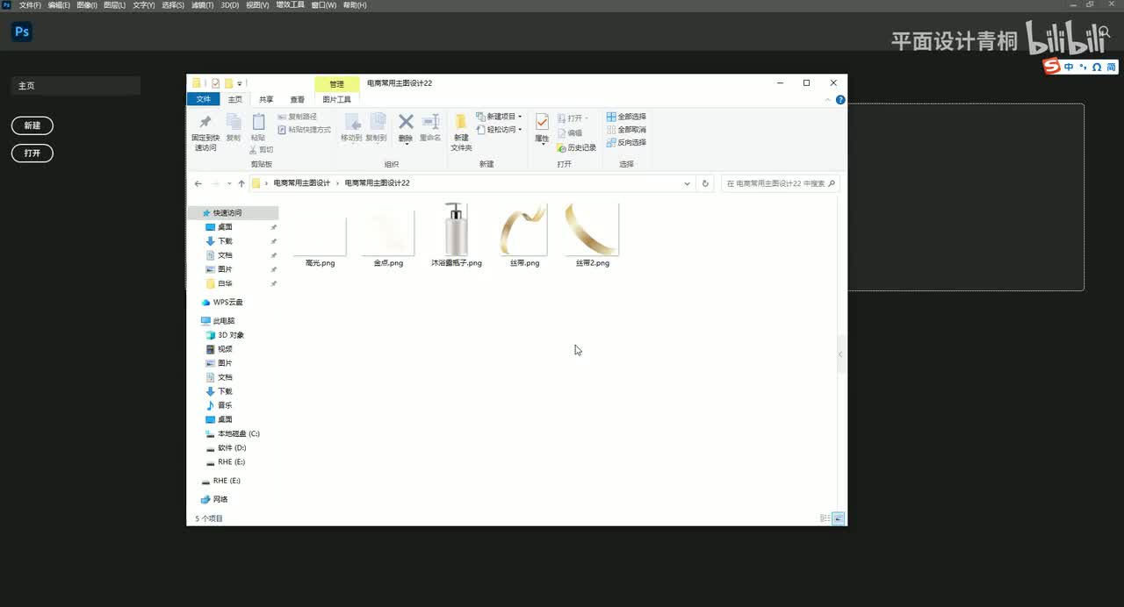
Task: Open Videos (视频) under This PC
Action: pos(225,349)
